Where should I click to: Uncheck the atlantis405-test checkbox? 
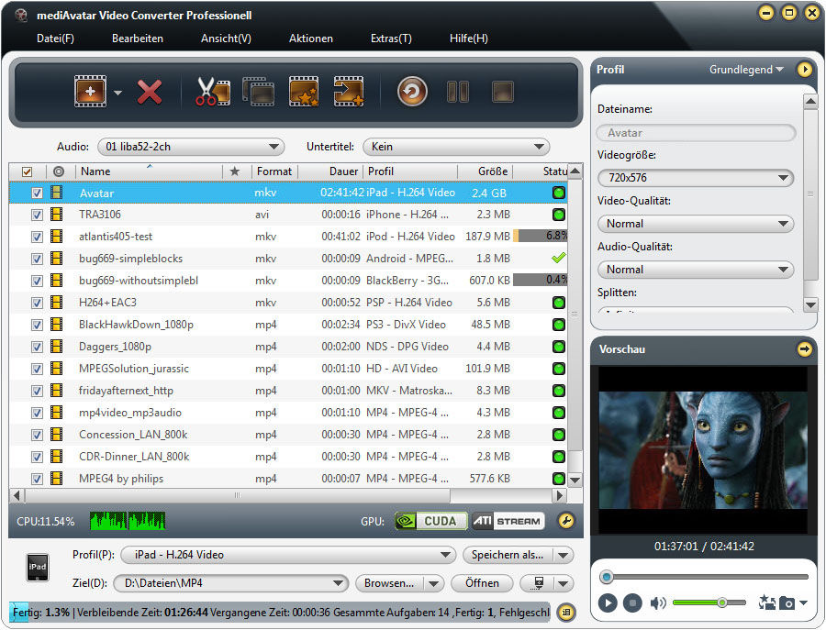(37, 238)
